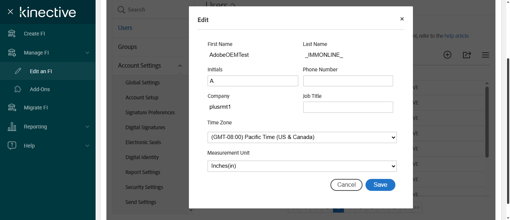
Task: Collapse the Account Settings section
Action: point(180,66)
